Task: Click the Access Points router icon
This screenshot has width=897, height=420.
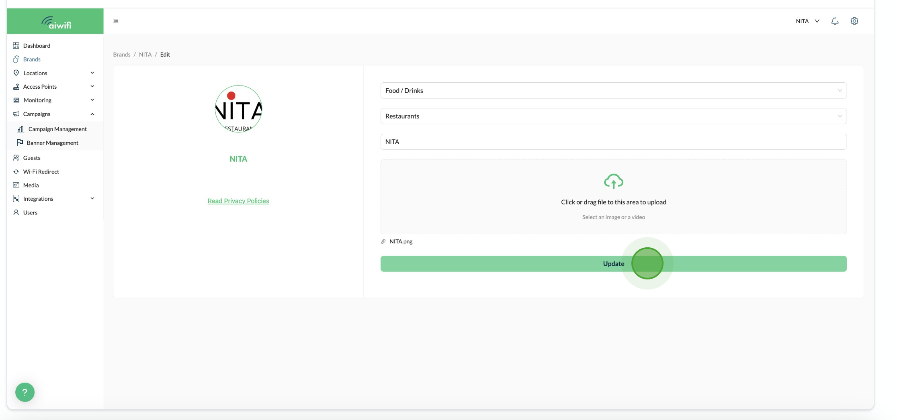Action: tap(16, 86)
